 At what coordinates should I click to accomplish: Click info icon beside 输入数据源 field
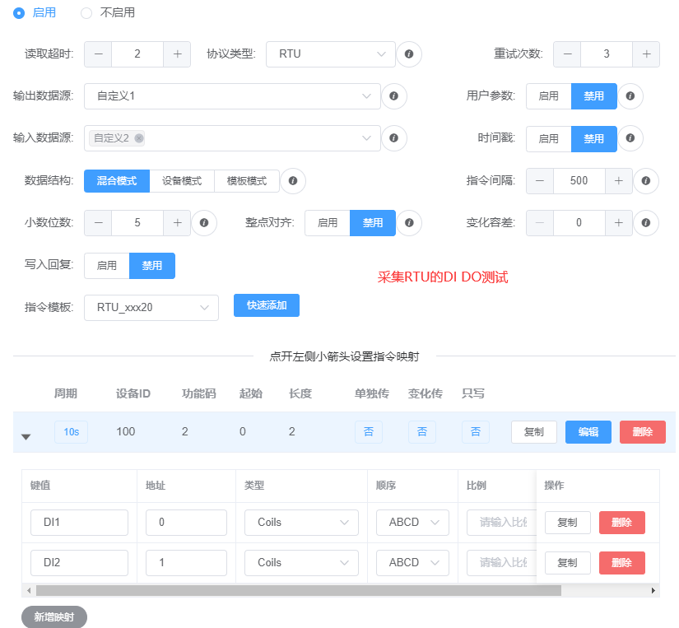coord(394,138)
